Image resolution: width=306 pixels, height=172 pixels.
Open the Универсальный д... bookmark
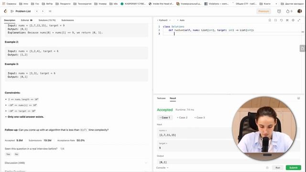[189, 4]
